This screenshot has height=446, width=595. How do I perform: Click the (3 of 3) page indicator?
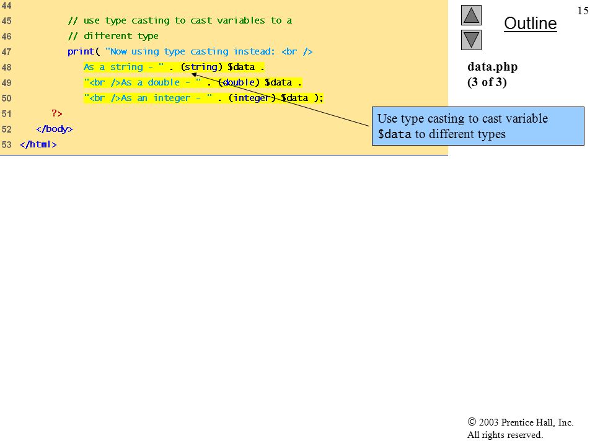487,82
